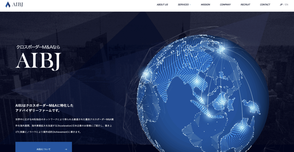Viewport: 294px width, 152px height.
Task: Open the SERVICES menu item
Action: click(183, 5)
